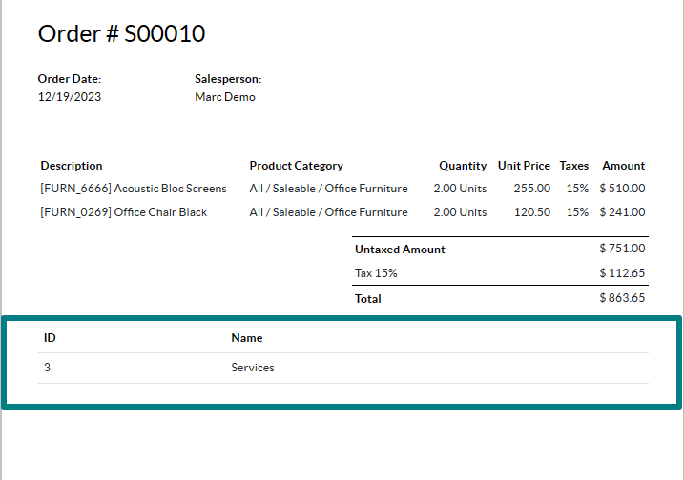The width and height of the screenshot is (684, 480).
Task: Click the Untaxed Amount label
Action: [400, 250]
